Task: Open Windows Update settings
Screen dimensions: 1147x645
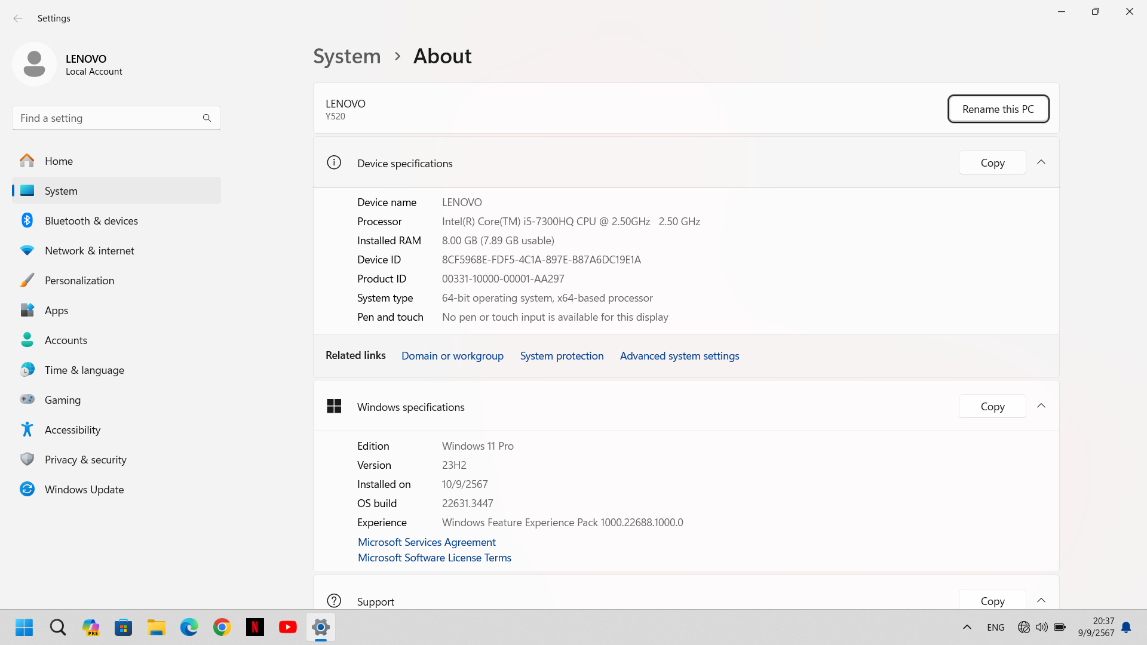Action: 116,489
